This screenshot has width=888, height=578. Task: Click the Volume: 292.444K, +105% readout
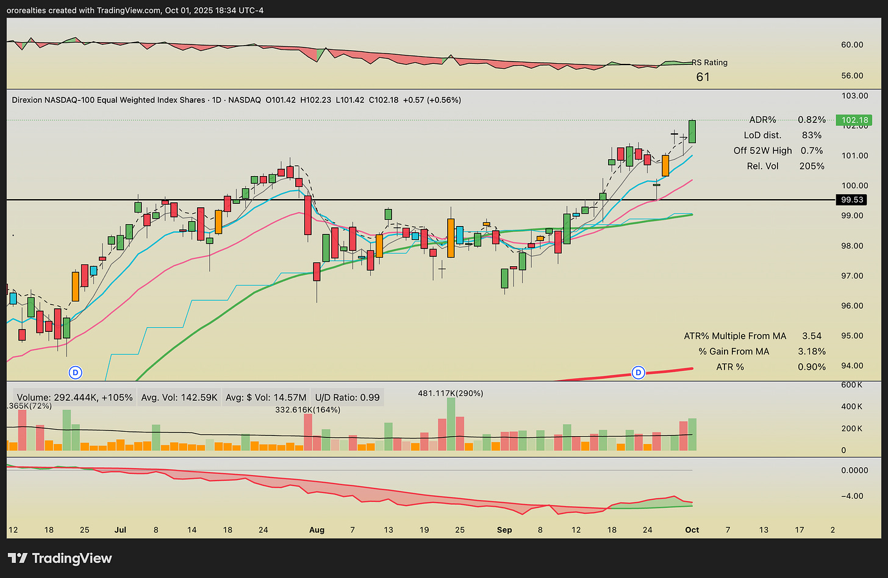click(x=74, y=397)
